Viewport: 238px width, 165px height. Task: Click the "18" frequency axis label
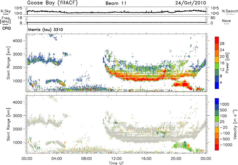20,18
